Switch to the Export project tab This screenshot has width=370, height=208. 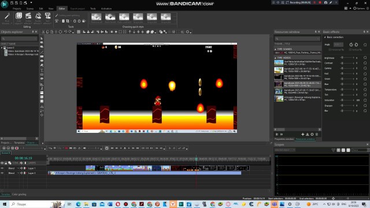click(x=77, y=9)
